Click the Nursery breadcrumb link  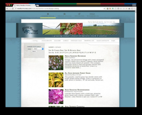pyautogui.click(x=51, y=47)
